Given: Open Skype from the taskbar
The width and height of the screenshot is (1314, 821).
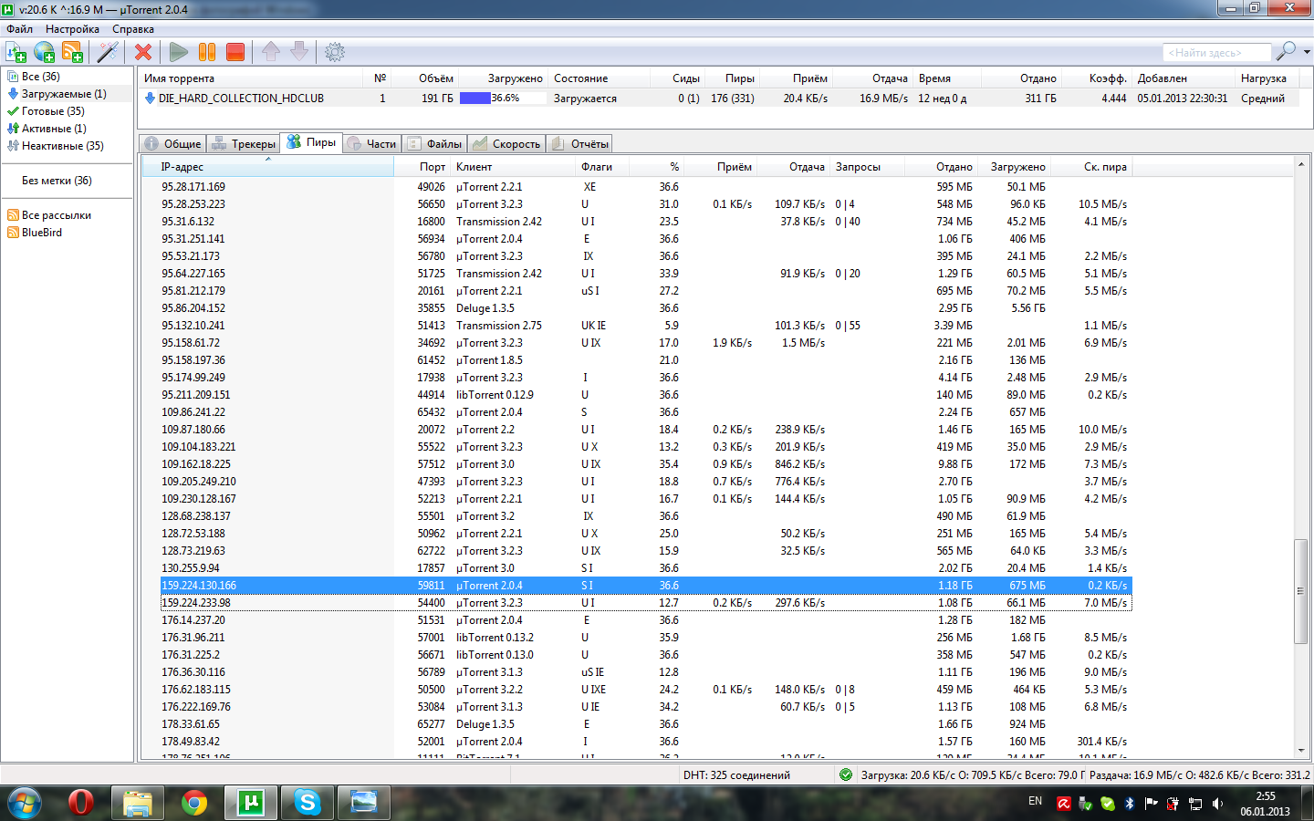Looking at the screenshot, I should [307, 803].
